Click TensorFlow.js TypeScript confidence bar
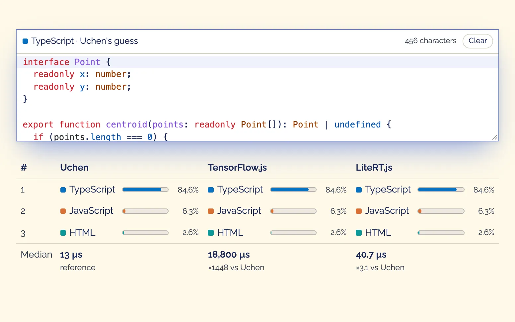The image size is (515, 322). pos(293,190)
